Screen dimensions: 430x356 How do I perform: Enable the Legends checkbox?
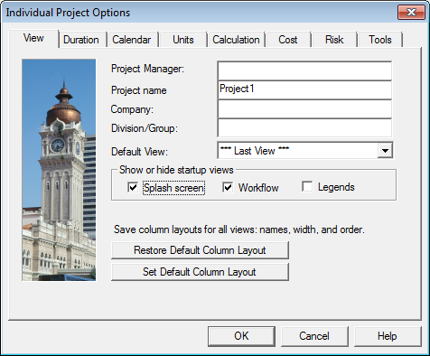point(307,187)
